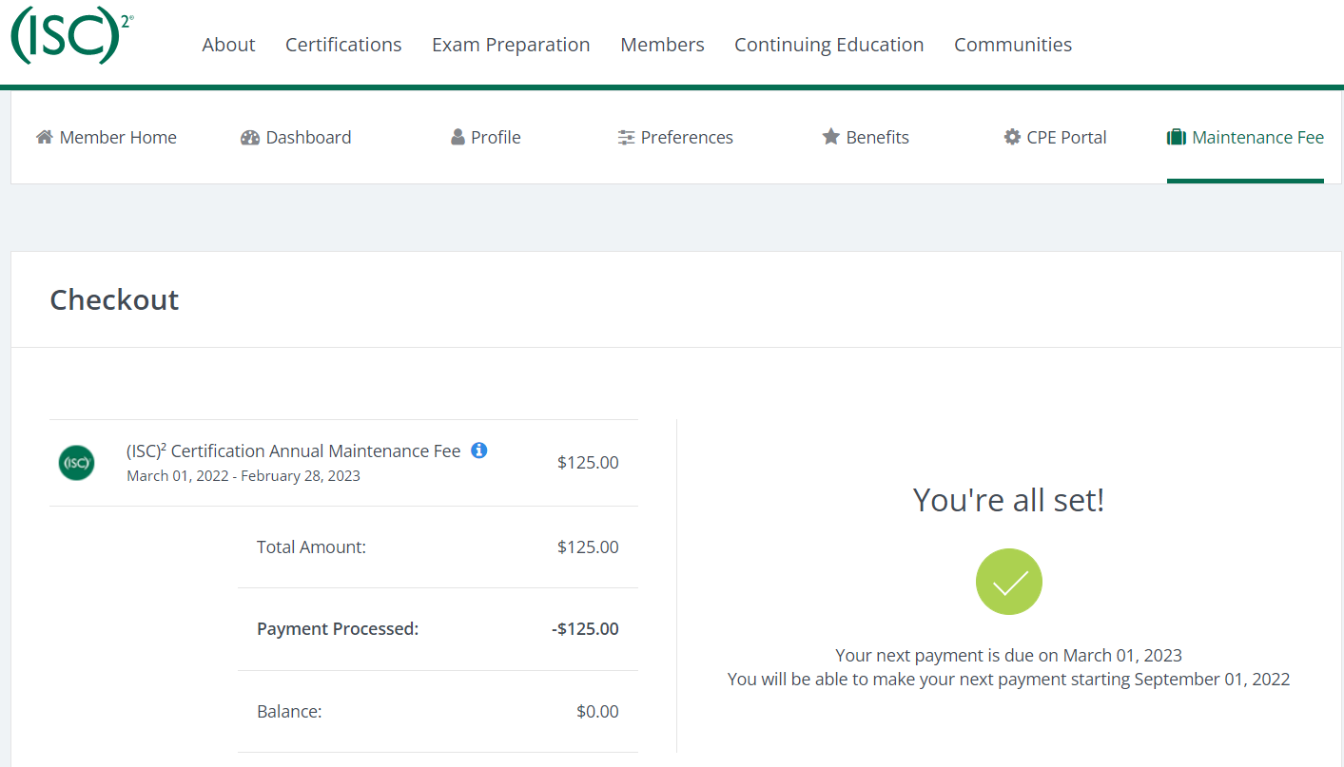Click the Maintenance Fee briefcase icon
This screenshot has height=767, width=1344.
click(1177, 137)
